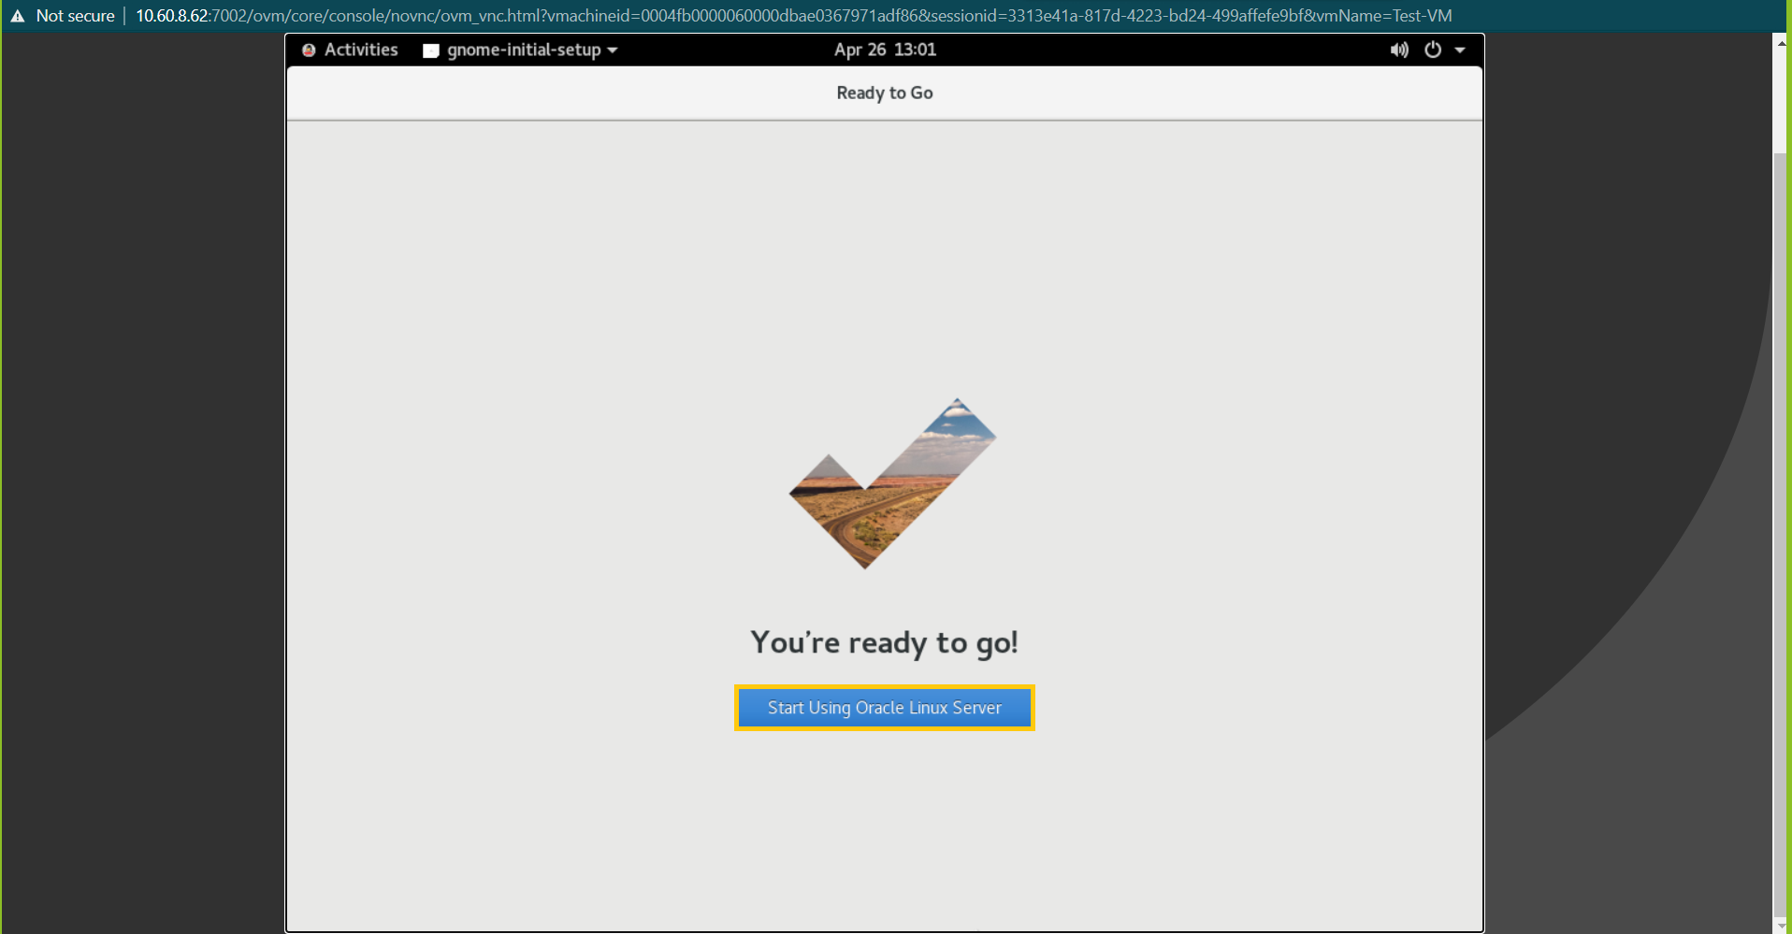Open the clock showing Apr 26 13:01
1792x934 pixels.
(x=885, y=50)
